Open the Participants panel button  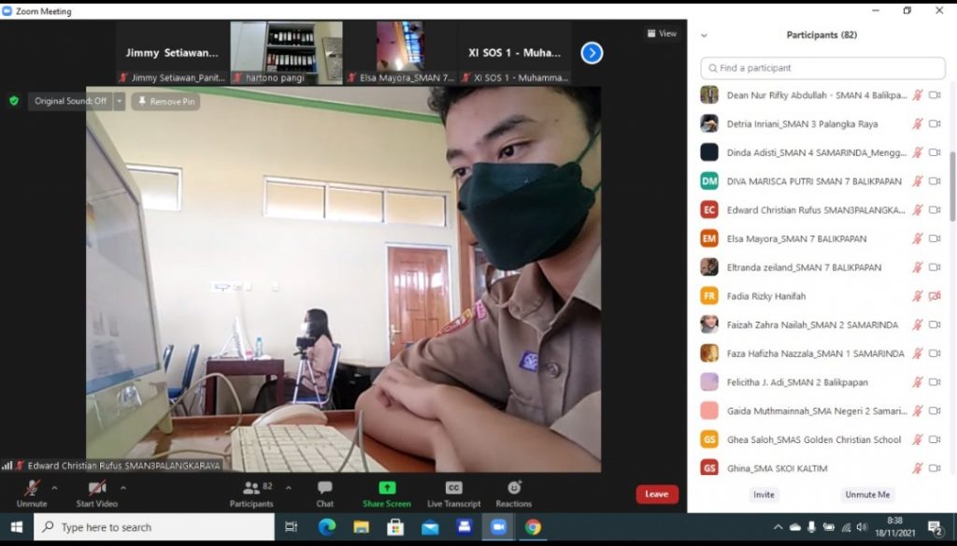tap(250, 494)
